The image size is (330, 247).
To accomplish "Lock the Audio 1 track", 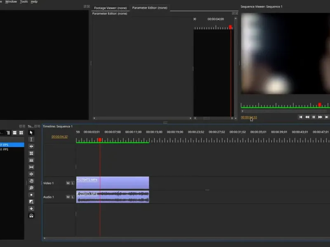I will coord(73,197).
